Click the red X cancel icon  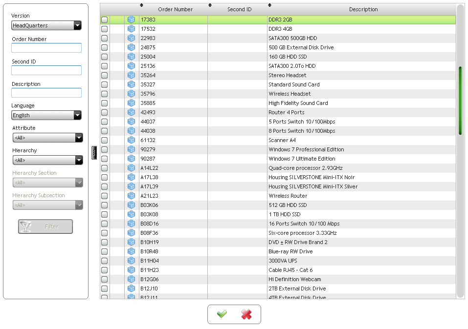click(246, 314)
